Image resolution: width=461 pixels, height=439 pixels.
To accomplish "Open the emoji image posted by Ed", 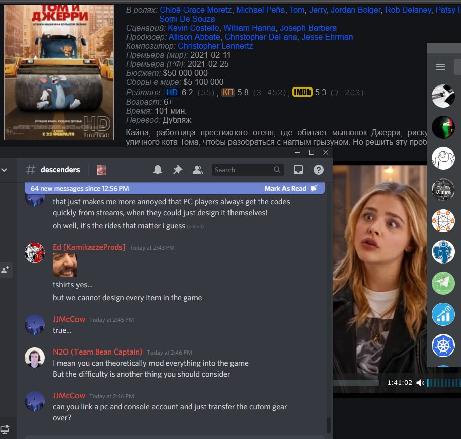I will (65, 265).
